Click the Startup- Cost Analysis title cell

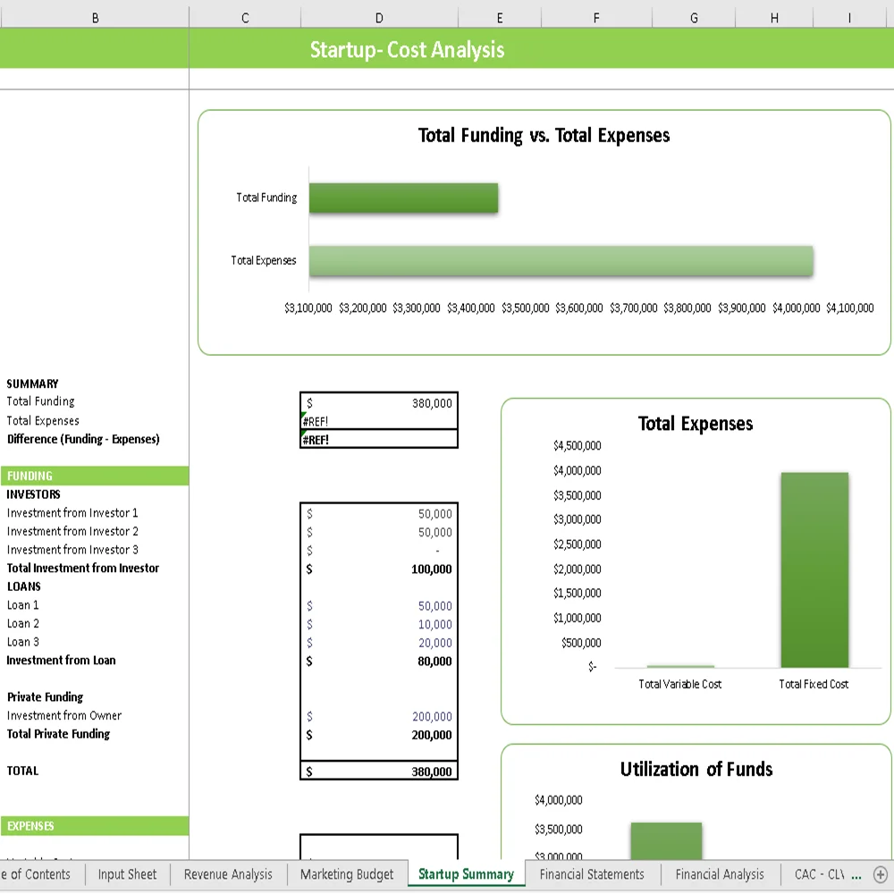point(407,49)
